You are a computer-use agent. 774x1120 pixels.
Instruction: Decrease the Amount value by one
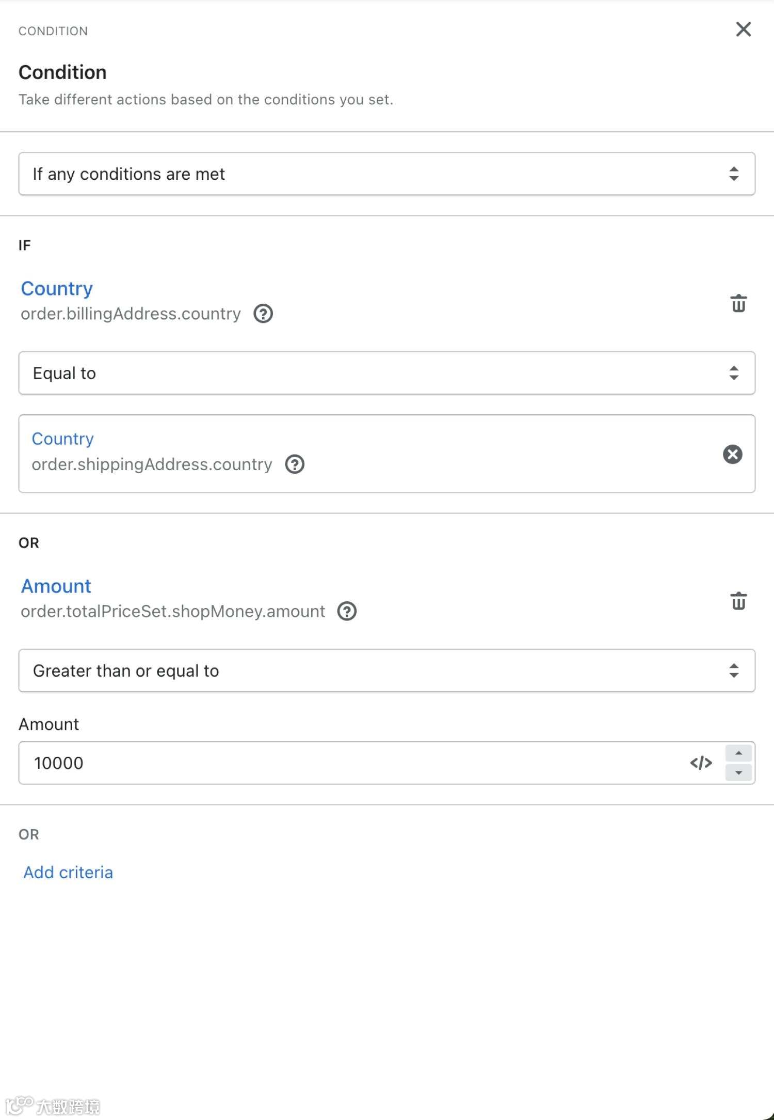tap(738, 773)
